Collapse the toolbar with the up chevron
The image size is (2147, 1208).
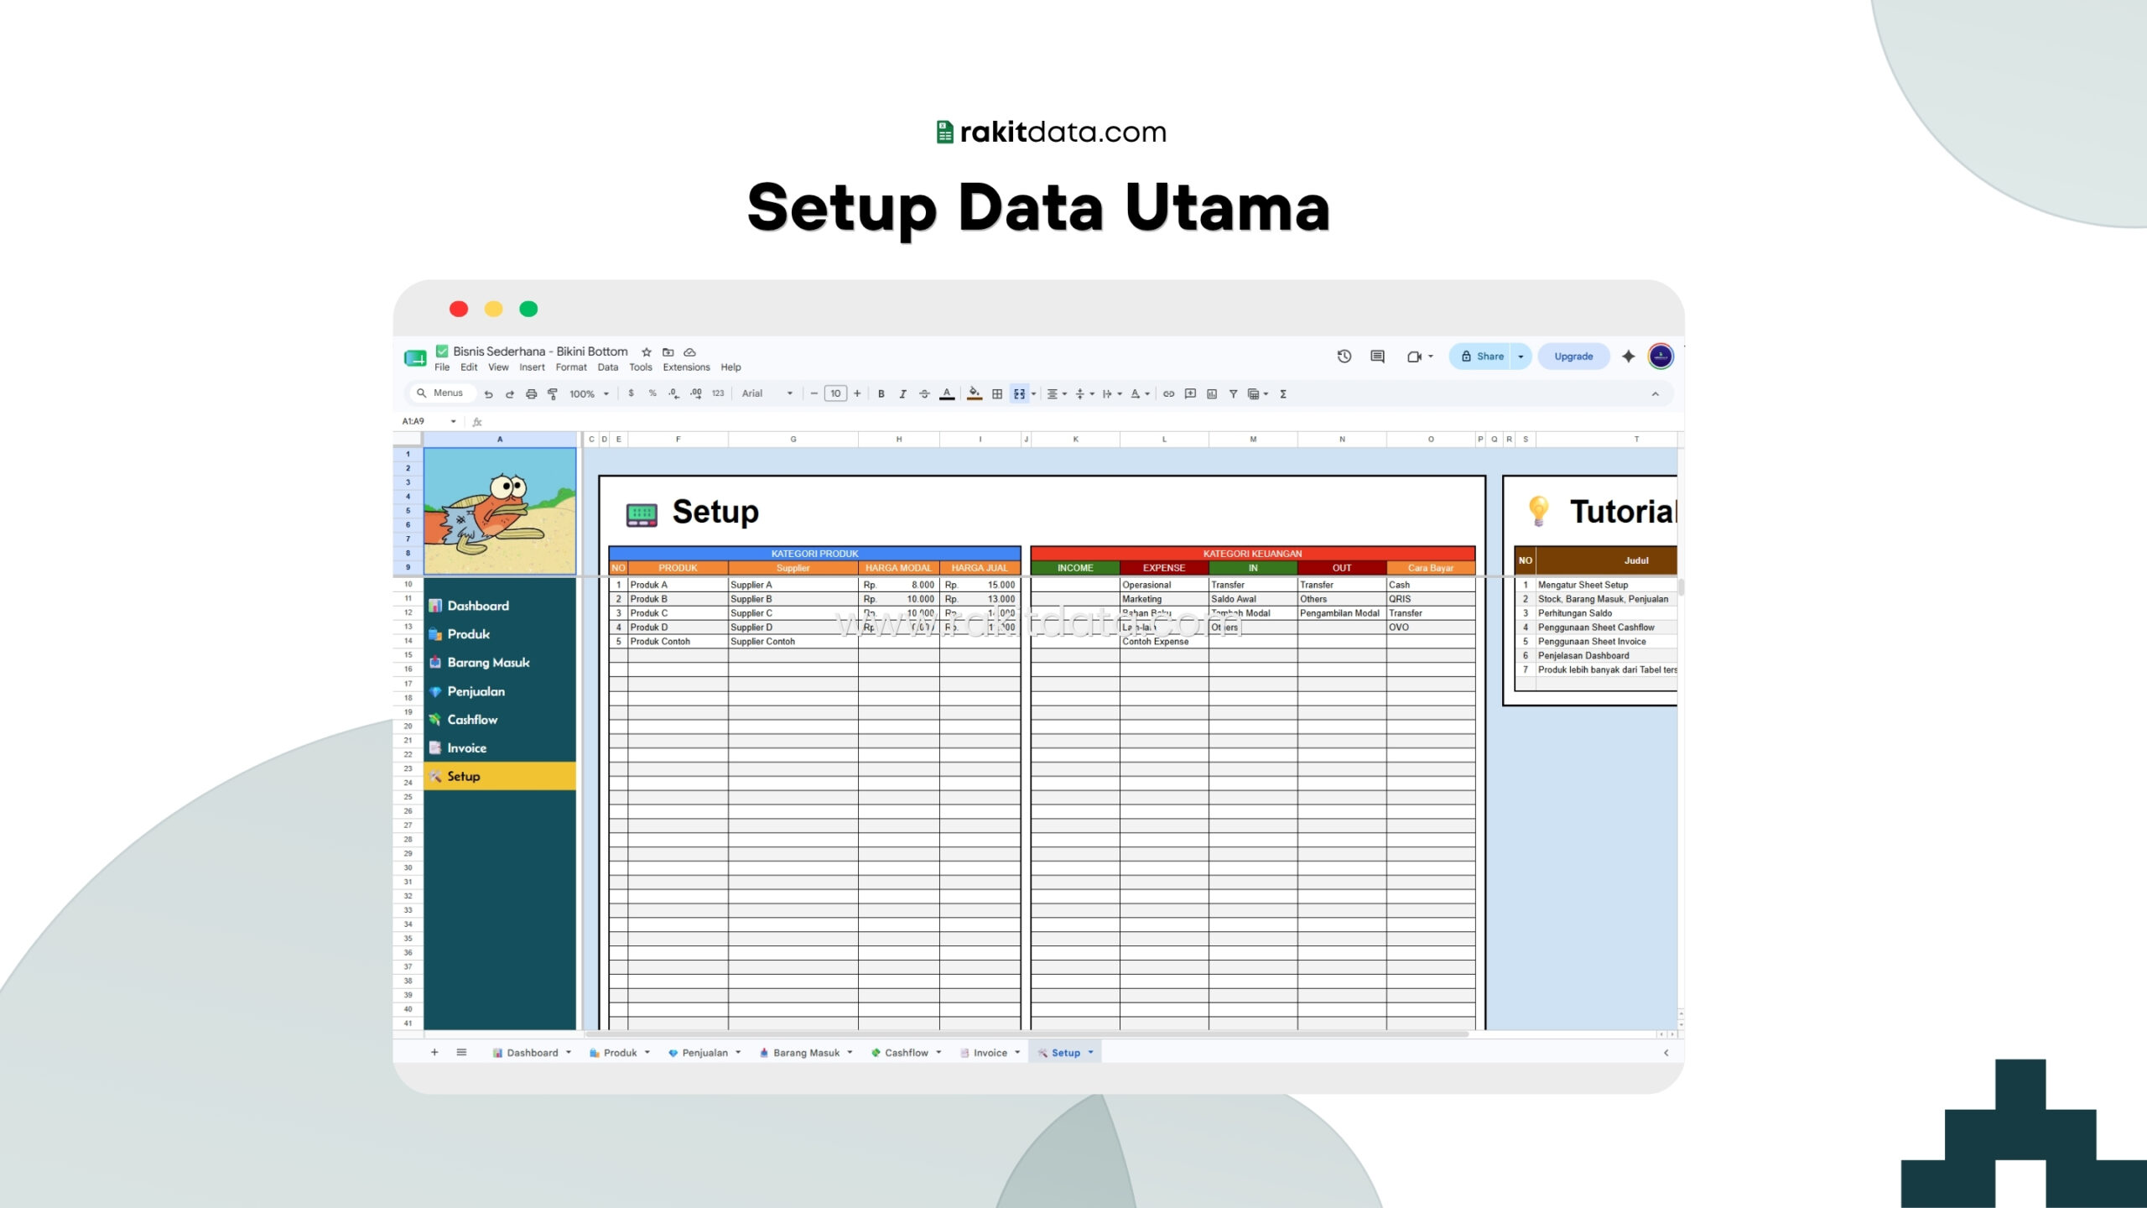tap(1655, 393)
